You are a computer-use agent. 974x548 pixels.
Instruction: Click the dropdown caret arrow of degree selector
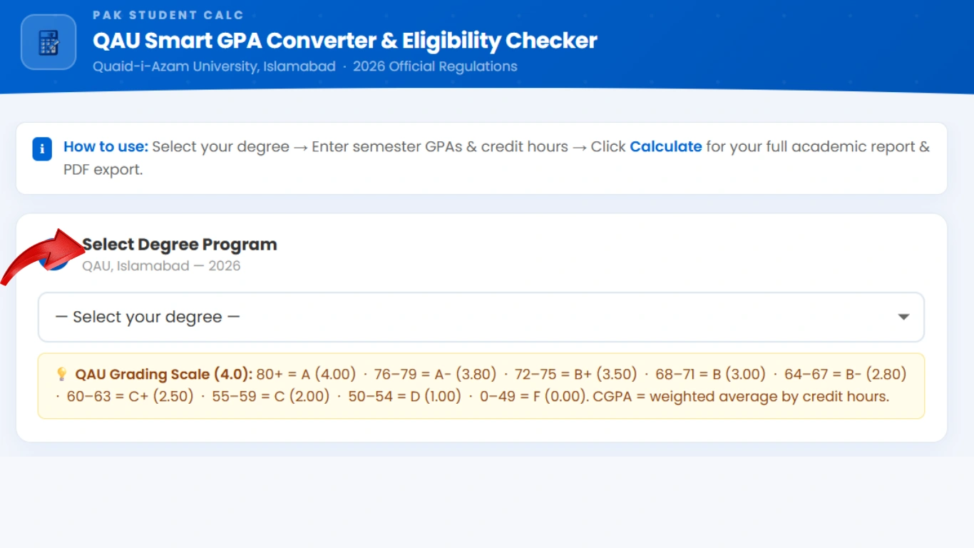pos(903,317)
